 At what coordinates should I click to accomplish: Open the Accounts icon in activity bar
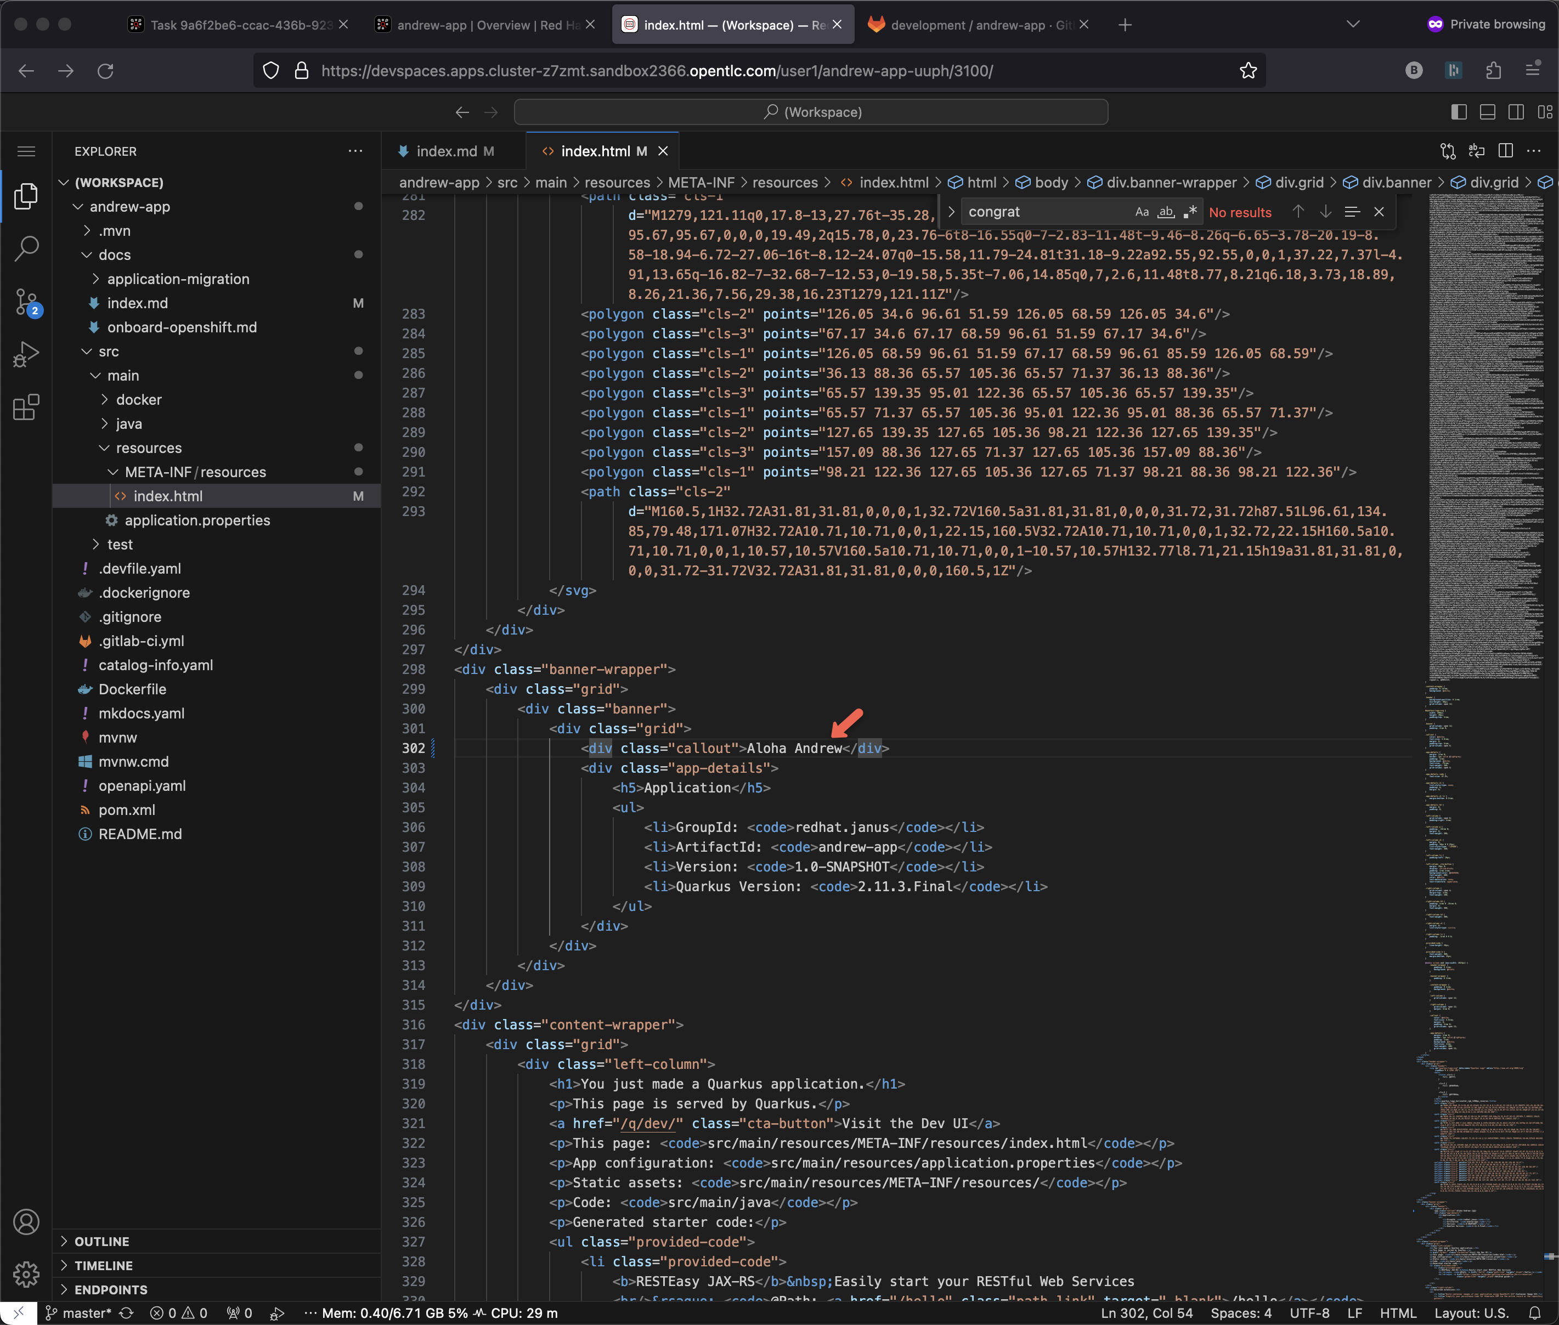pos(26,1222)
